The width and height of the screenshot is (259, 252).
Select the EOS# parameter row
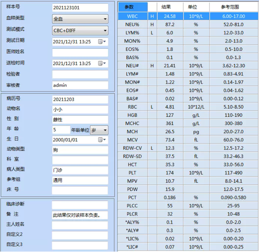tap(188, 90)
